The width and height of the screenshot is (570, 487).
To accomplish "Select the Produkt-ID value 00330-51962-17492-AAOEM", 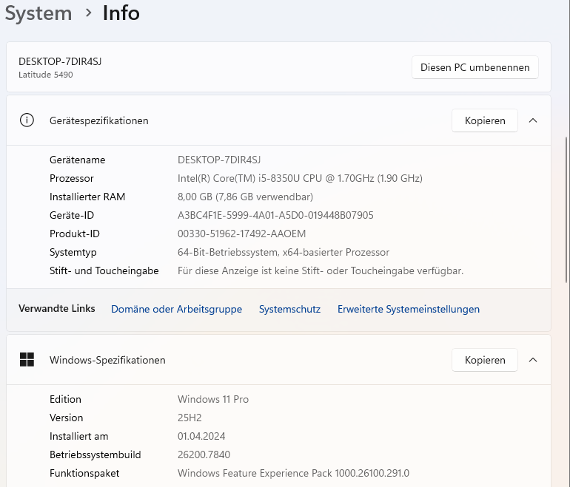I will point(242,234).
